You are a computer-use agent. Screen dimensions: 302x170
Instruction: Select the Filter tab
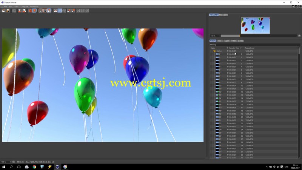[233, 41]
